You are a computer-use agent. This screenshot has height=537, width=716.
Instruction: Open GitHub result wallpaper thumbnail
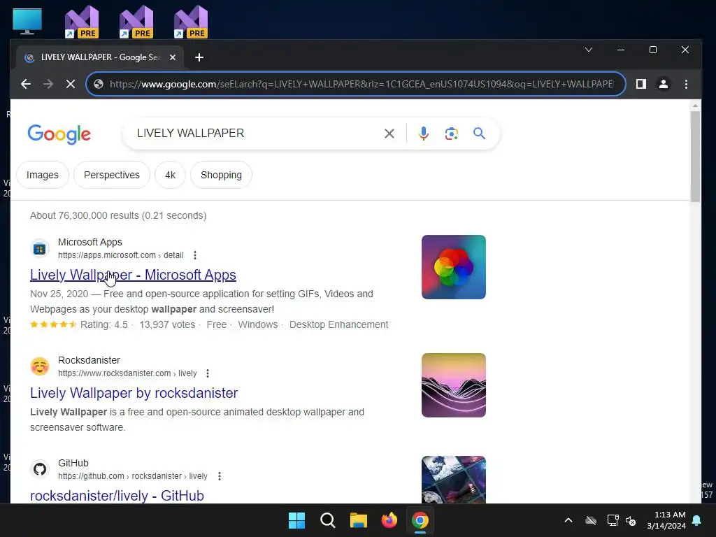pyautogui.click(x=453, y=480)
